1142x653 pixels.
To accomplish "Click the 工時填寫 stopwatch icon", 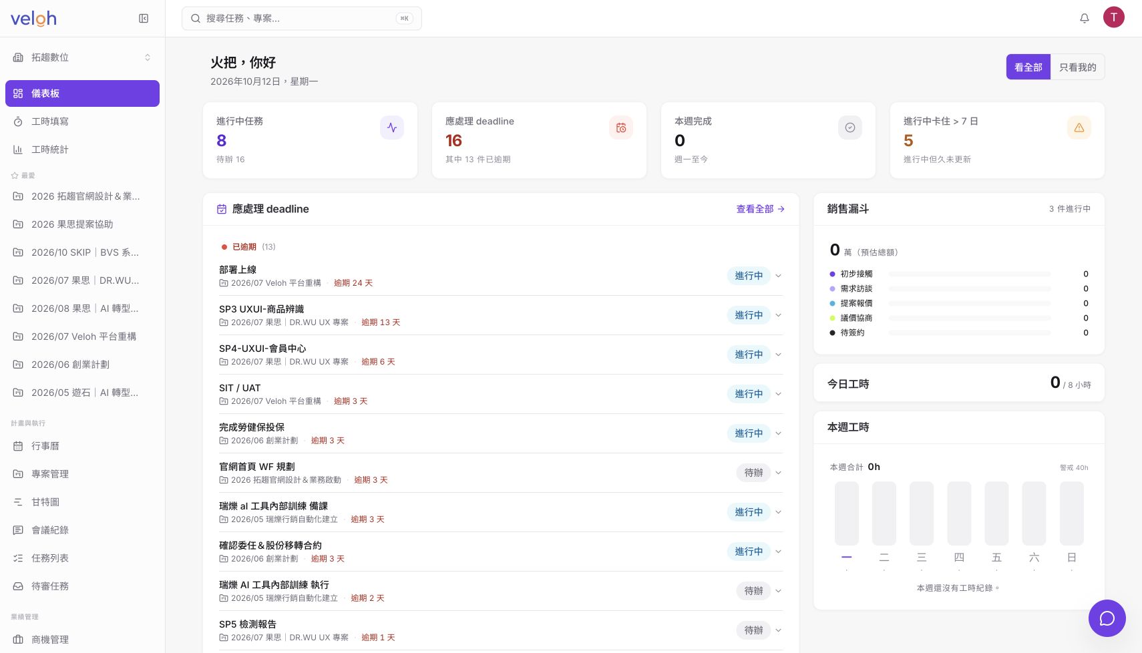I will tap(18, 122).
